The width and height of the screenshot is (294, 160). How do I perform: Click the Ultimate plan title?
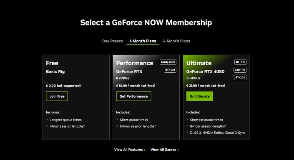199,63
